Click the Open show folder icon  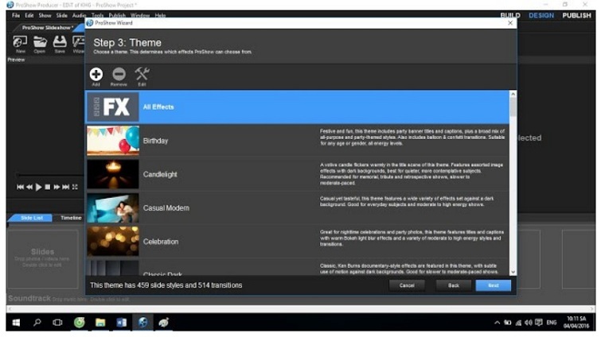[x=40, y=44]
